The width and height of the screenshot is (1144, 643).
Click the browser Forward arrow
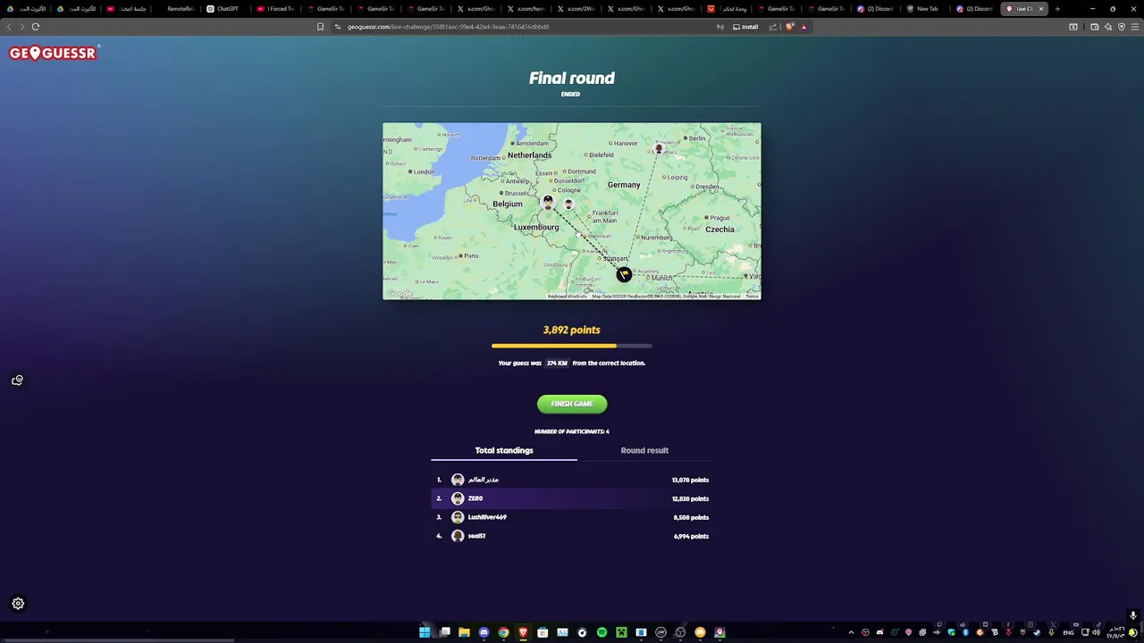pyautogui.click(x=21, y=27)
